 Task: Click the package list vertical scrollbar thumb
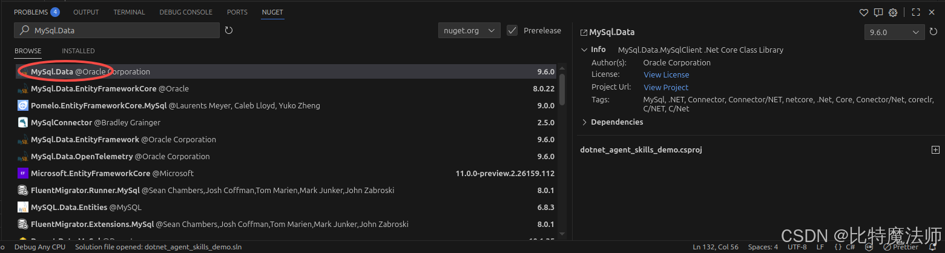[x=562, y=88]
